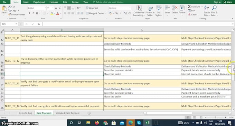Click Decrease Indent icon
Screen dimensions: 235x126
78,13
